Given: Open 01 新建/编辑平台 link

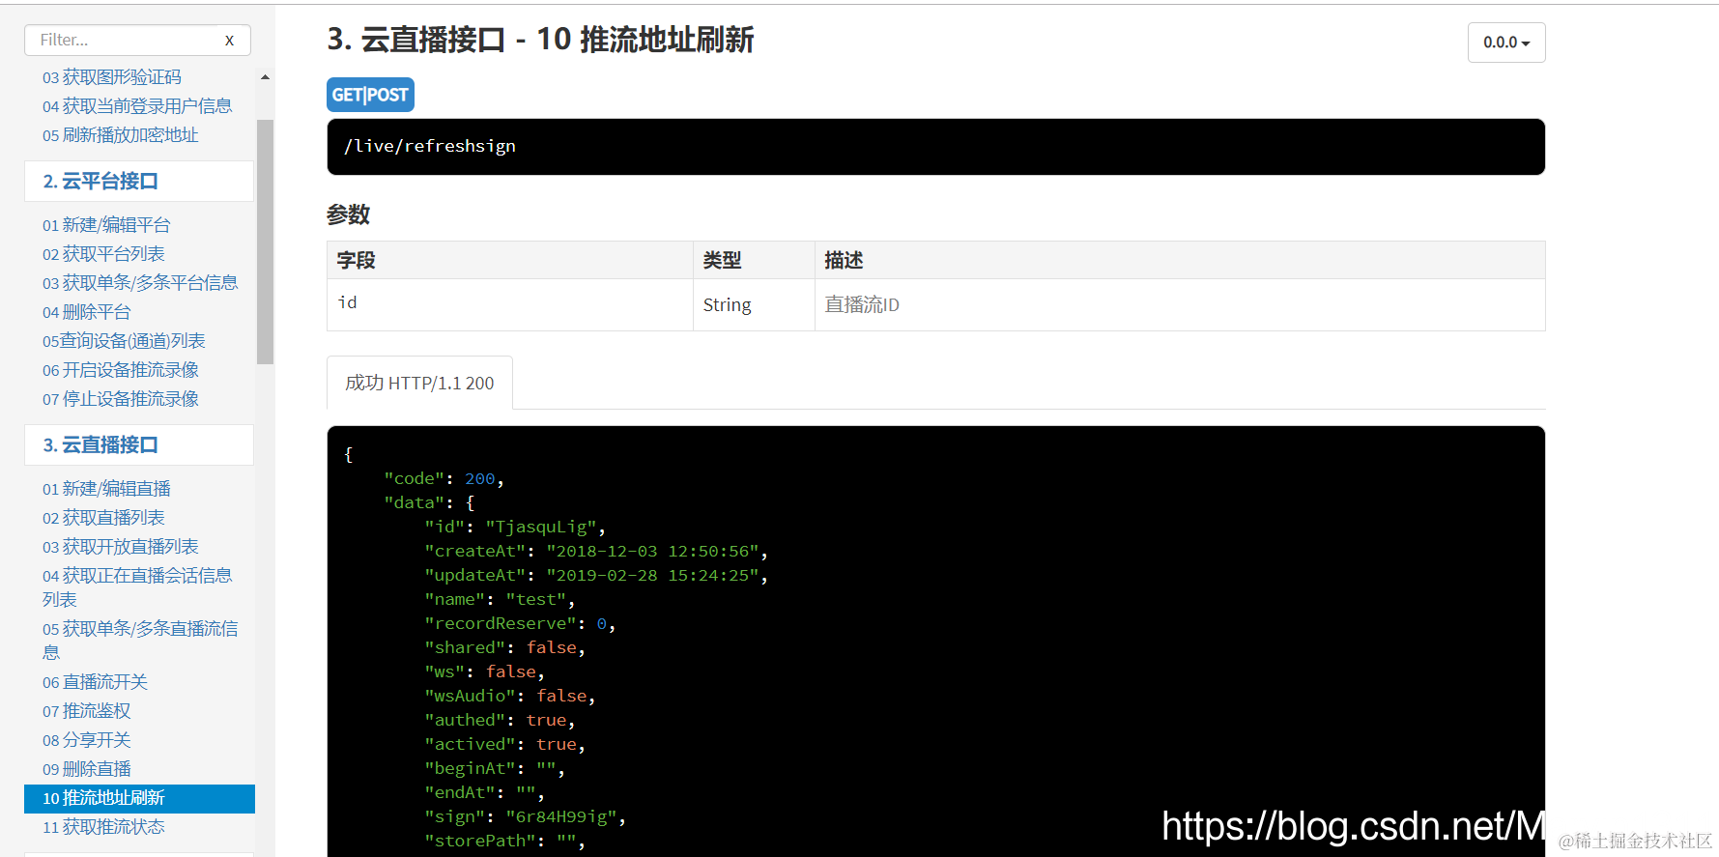Looking at the screenshot, I should (106, 225).
